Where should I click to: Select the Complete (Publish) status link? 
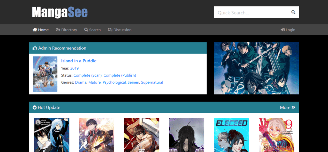[x=120, y=75]
